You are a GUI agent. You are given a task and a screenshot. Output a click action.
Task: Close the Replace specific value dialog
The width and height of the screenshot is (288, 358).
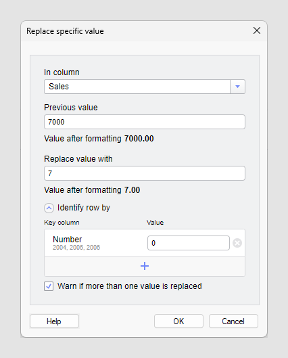[257, 30]
